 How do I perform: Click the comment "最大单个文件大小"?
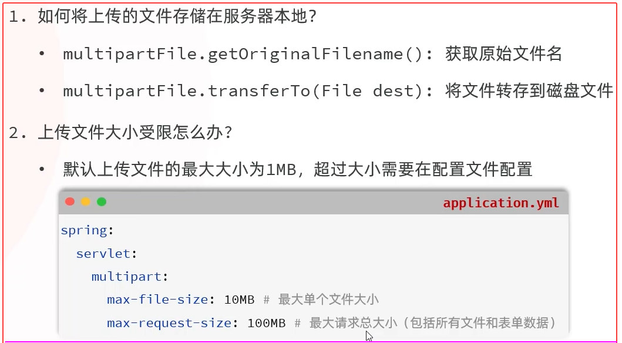pyautogui.click(x=328, y=300)
